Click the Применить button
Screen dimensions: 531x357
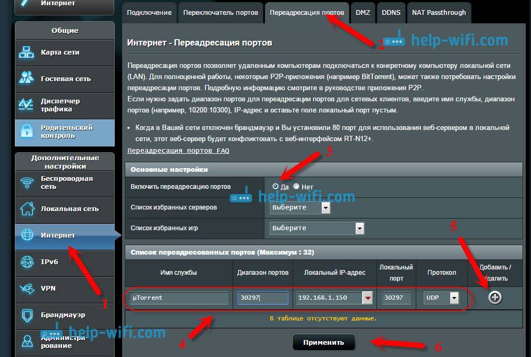coord(324,342)
